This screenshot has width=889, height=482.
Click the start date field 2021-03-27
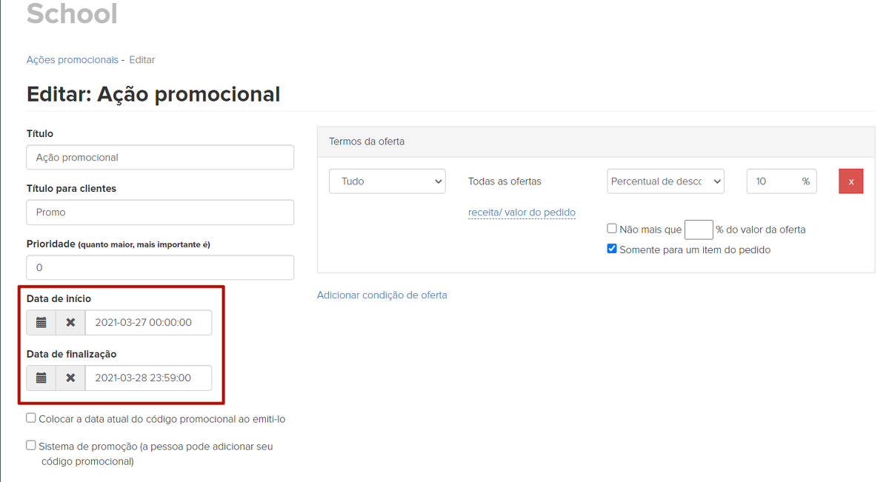[x=148, y=323]
